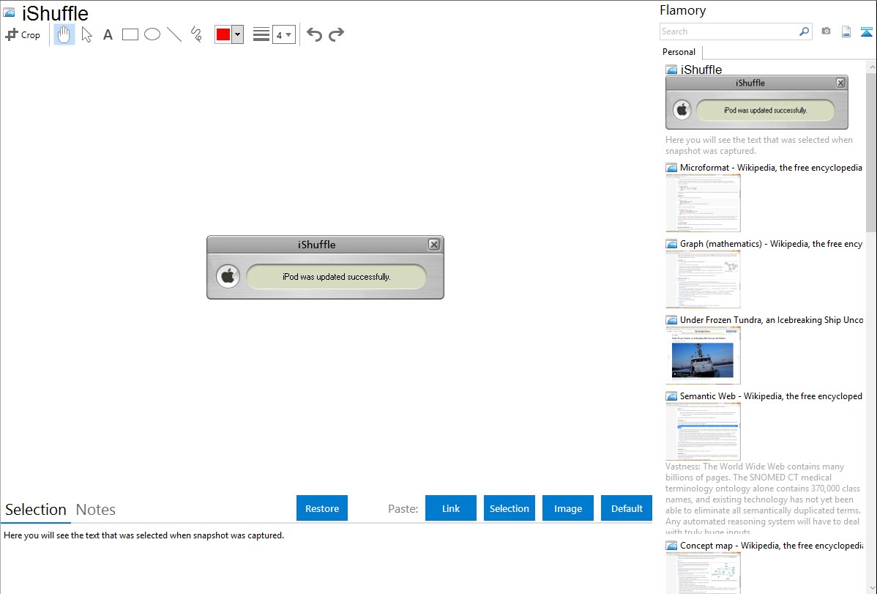Select the Graph (mathematics) - Wikipedia title

pos(771,244)
